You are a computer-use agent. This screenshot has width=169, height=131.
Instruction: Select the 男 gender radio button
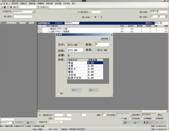(93, 17)
